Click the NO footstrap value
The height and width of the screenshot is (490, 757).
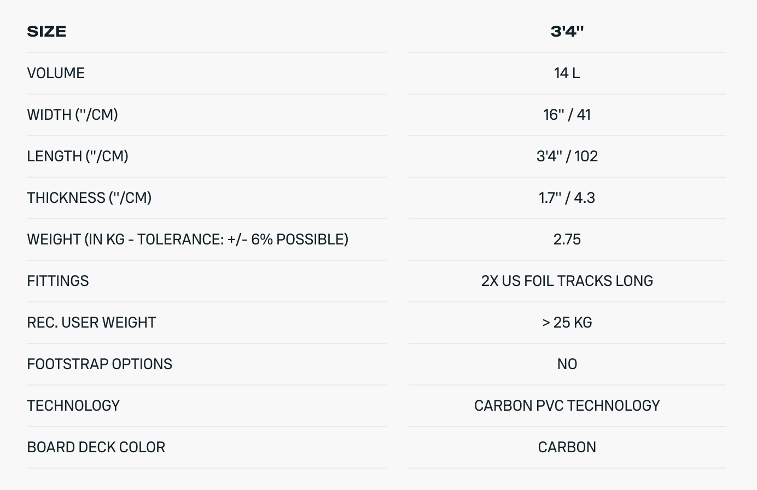(567, 364)
